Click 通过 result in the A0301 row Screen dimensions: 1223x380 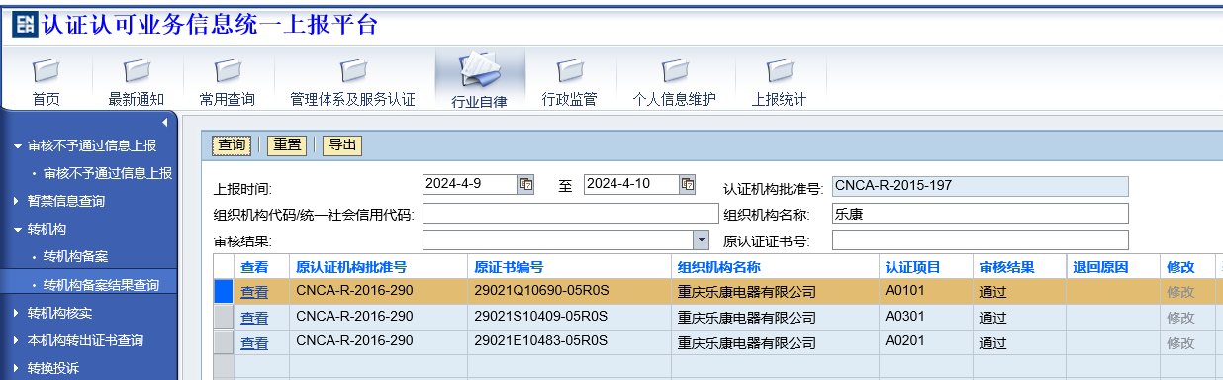coord(992,318)
